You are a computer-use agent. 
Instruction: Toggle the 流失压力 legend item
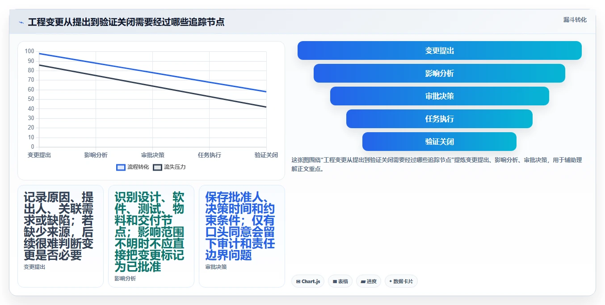(x=169, y=167)
